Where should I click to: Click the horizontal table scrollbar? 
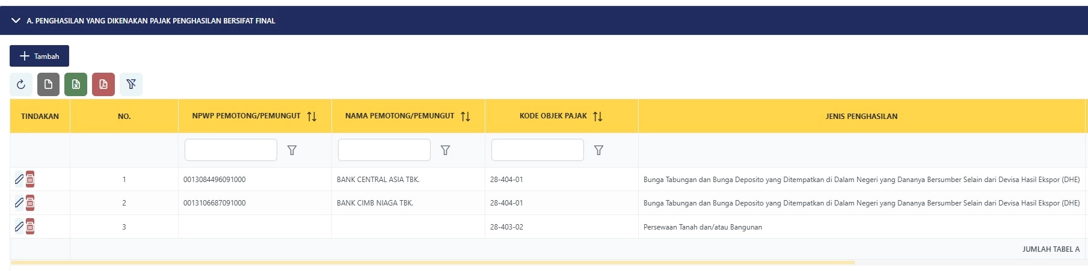432,263
